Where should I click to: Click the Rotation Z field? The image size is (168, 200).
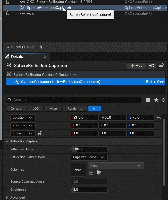(x=141, y=125)
